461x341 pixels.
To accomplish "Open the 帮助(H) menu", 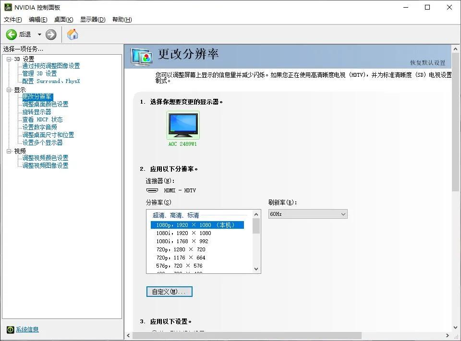I will click(x=122, y=19).
